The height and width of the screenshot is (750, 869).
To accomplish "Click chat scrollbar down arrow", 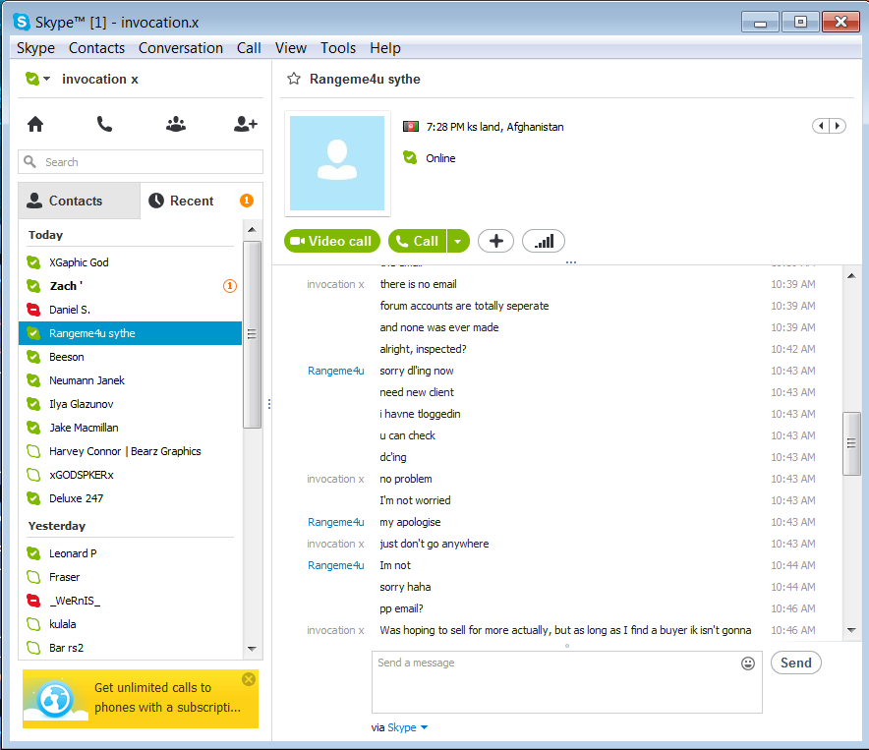I will point(852,630).
